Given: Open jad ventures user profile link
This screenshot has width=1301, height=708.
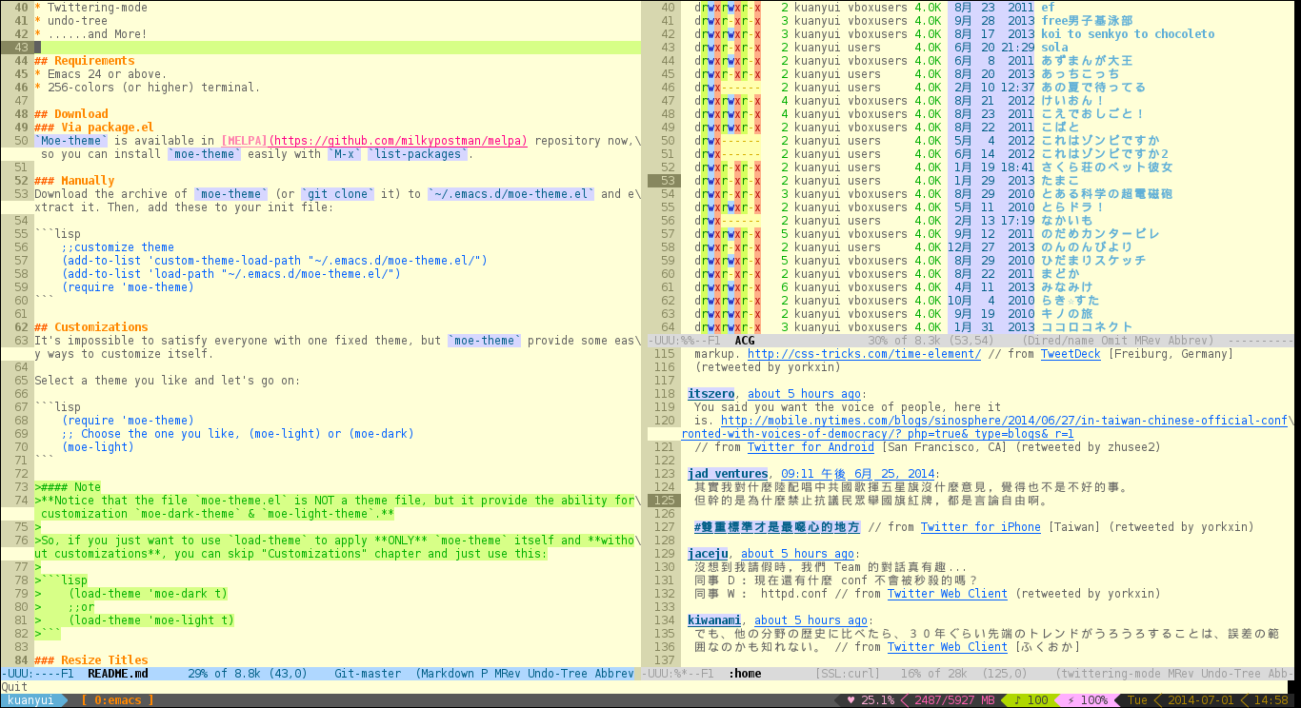Looking at the screenshot, I should [728, 474].
